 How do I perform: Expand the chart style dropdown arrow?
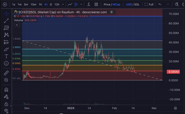(x=81, y=4)
